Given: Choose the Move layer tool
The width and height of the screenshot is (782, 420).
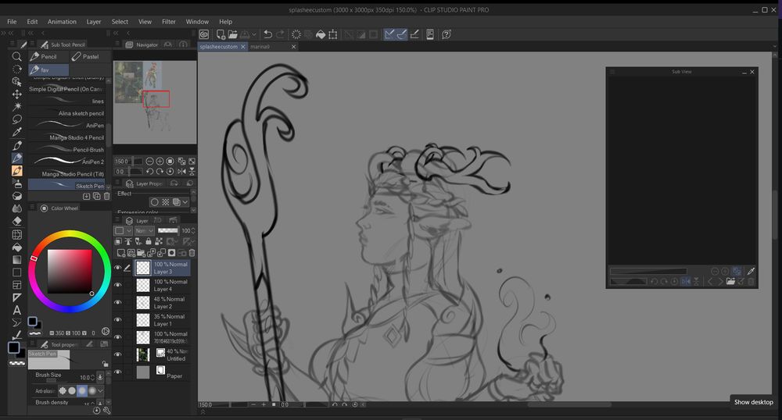Looking at the screenshot, I should pos(16,94).
